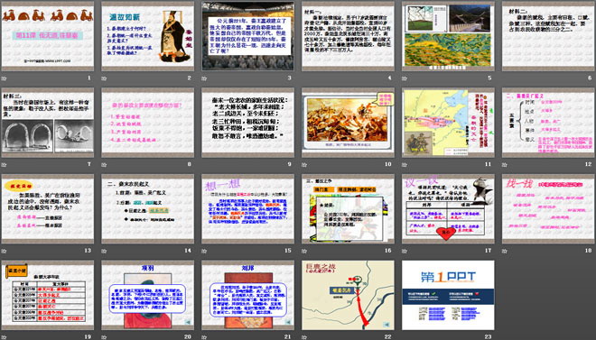Select the chronology table slide 19
The height and width of the screenshot is (340, 596).
click(x=48, y=295)
